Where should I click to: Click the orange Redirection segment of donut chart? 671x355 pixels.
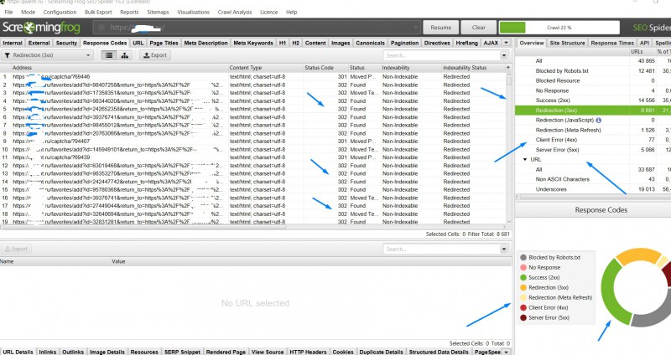point(638,255)
